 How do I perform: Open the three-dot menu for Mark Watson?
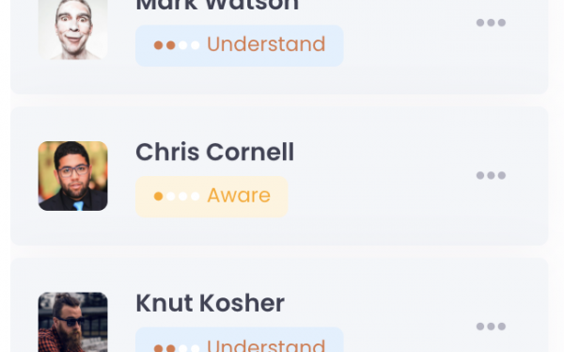491,23
